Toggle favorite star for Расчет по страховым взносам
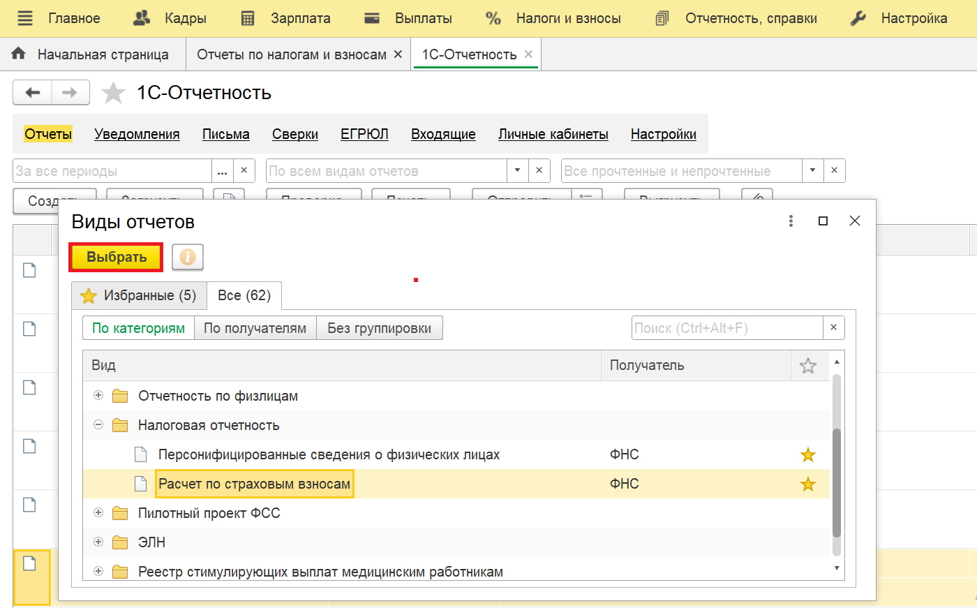The width and height of the screenshot is (977, 608). pos(808,484)
